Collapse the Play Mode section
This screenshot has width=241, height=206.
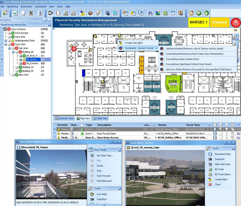119,150
